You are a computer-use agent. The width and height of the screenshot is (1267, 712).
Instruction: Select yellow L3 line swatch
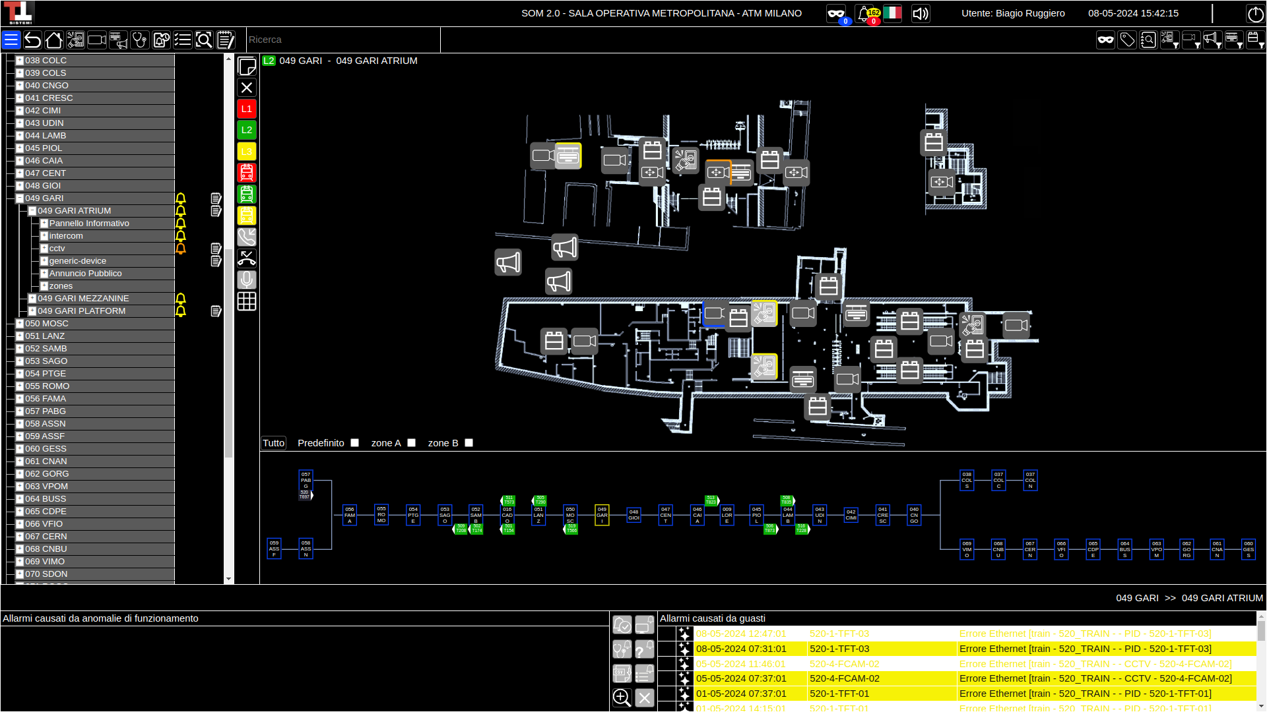pyautogui.click(x=246, y=152)
